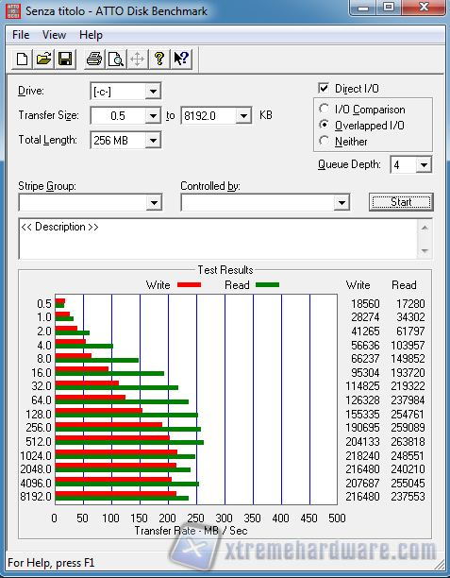Expand the Queue Depth dropdown
The width and height of the screenshot is (450, 578).
click(x=424, y=164)
